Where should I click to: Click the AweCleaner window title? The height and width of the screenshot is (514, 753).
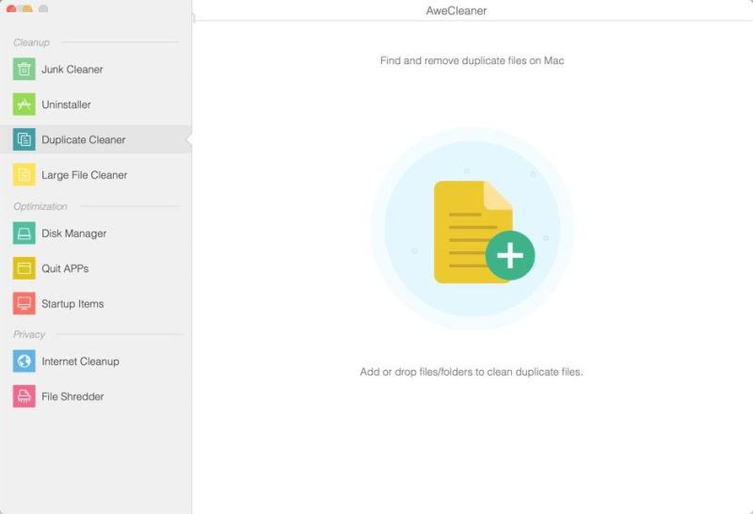(x=457, y=10)
